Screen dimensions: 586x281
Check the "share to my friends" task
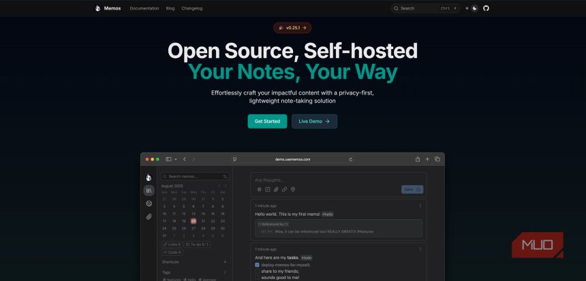click(x=257, y=271)
